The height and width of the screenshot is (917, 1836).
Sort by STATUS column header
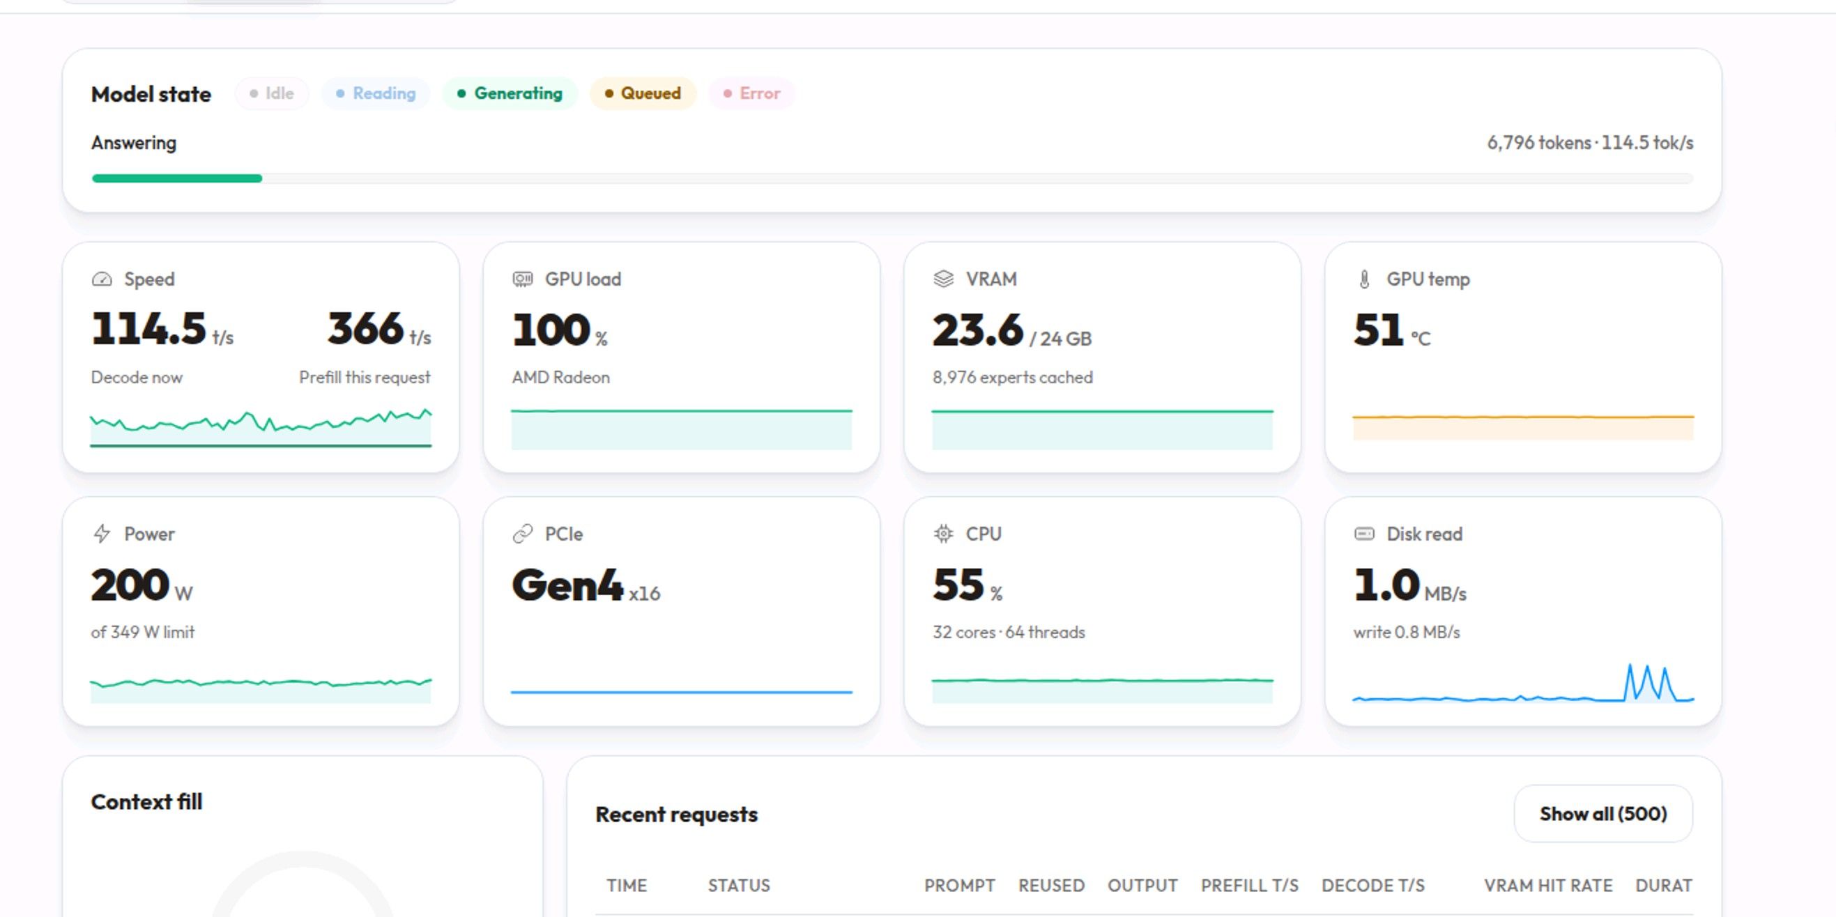tap(738, 886)
